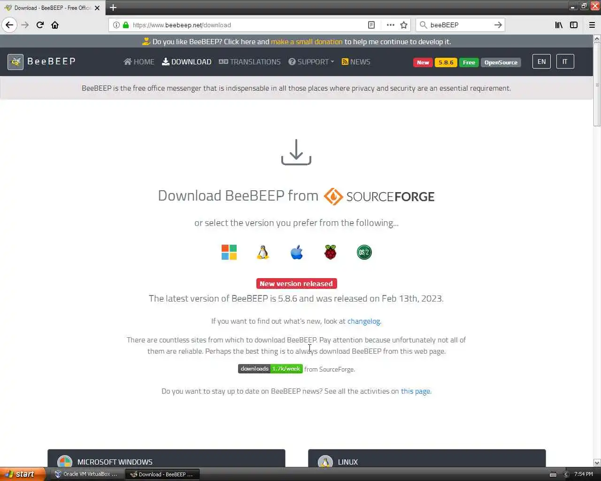Open the changelog link
601x481 pixels.
click(363, 321)
